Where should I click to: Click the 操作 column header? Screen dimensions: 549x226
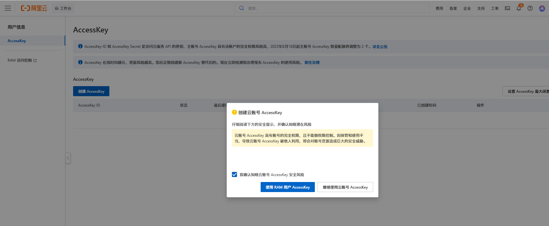[x=480, y=105]
